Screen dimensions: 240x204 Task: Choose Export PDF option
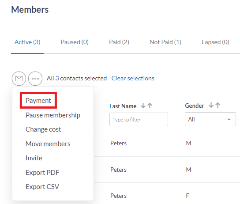click(42, 173)
